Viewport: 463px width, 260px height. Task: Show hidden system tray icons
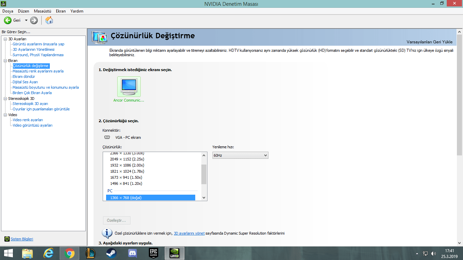pos(417,253)
